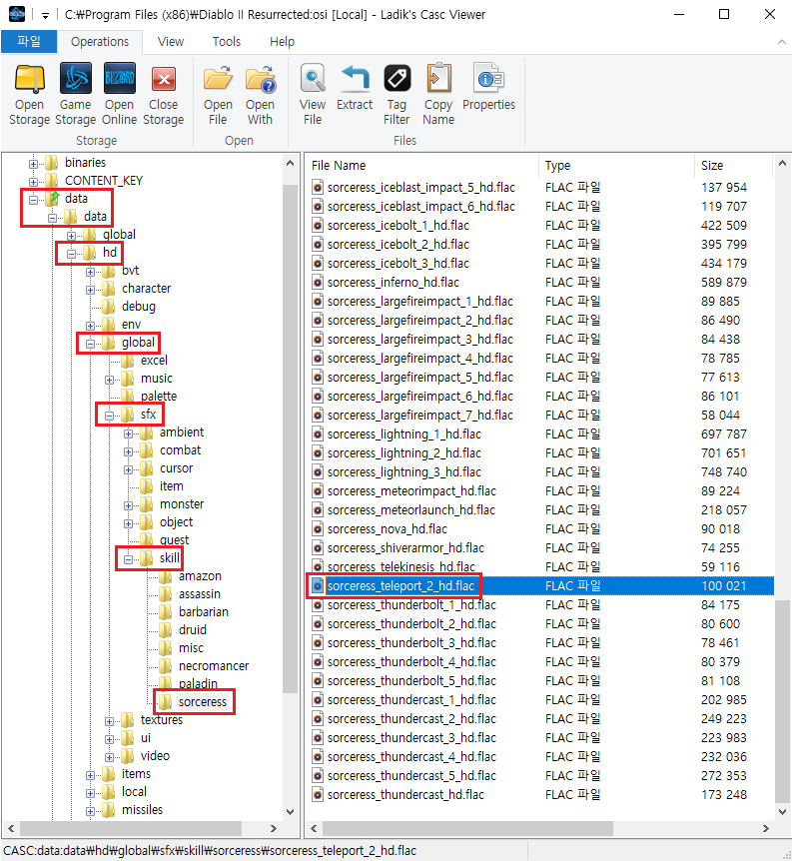Expand the monster folder node
Image resolution: width=792 pixels, height=861 pixels.
click(129, 505)
